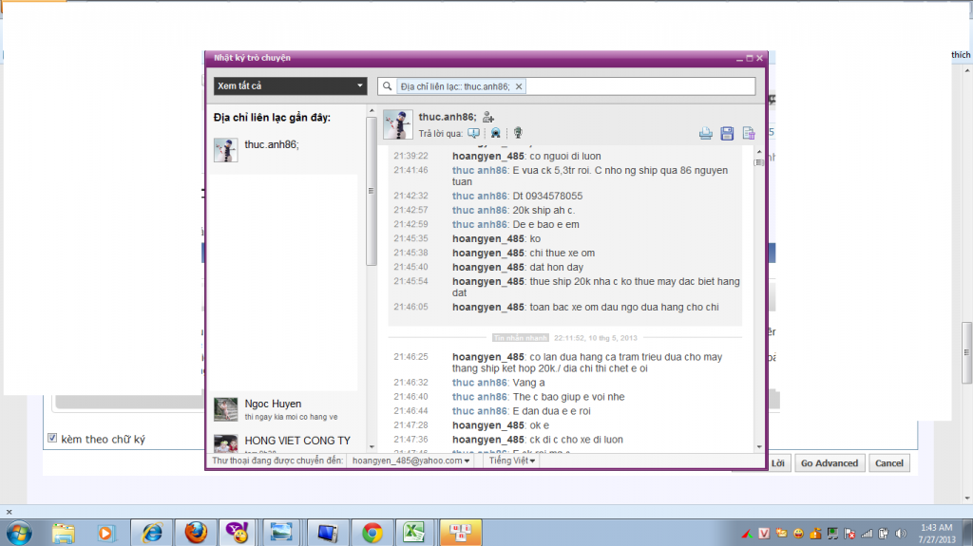The image size is (973, 546).
Task: Select thuc.anh86 in recent contacts list
Action: [271, 145]
